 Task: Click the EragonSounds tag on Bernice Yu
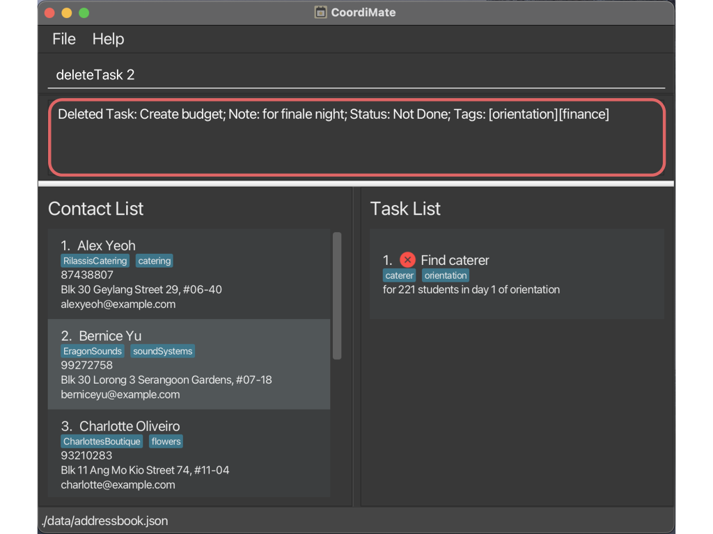[92, 351]
